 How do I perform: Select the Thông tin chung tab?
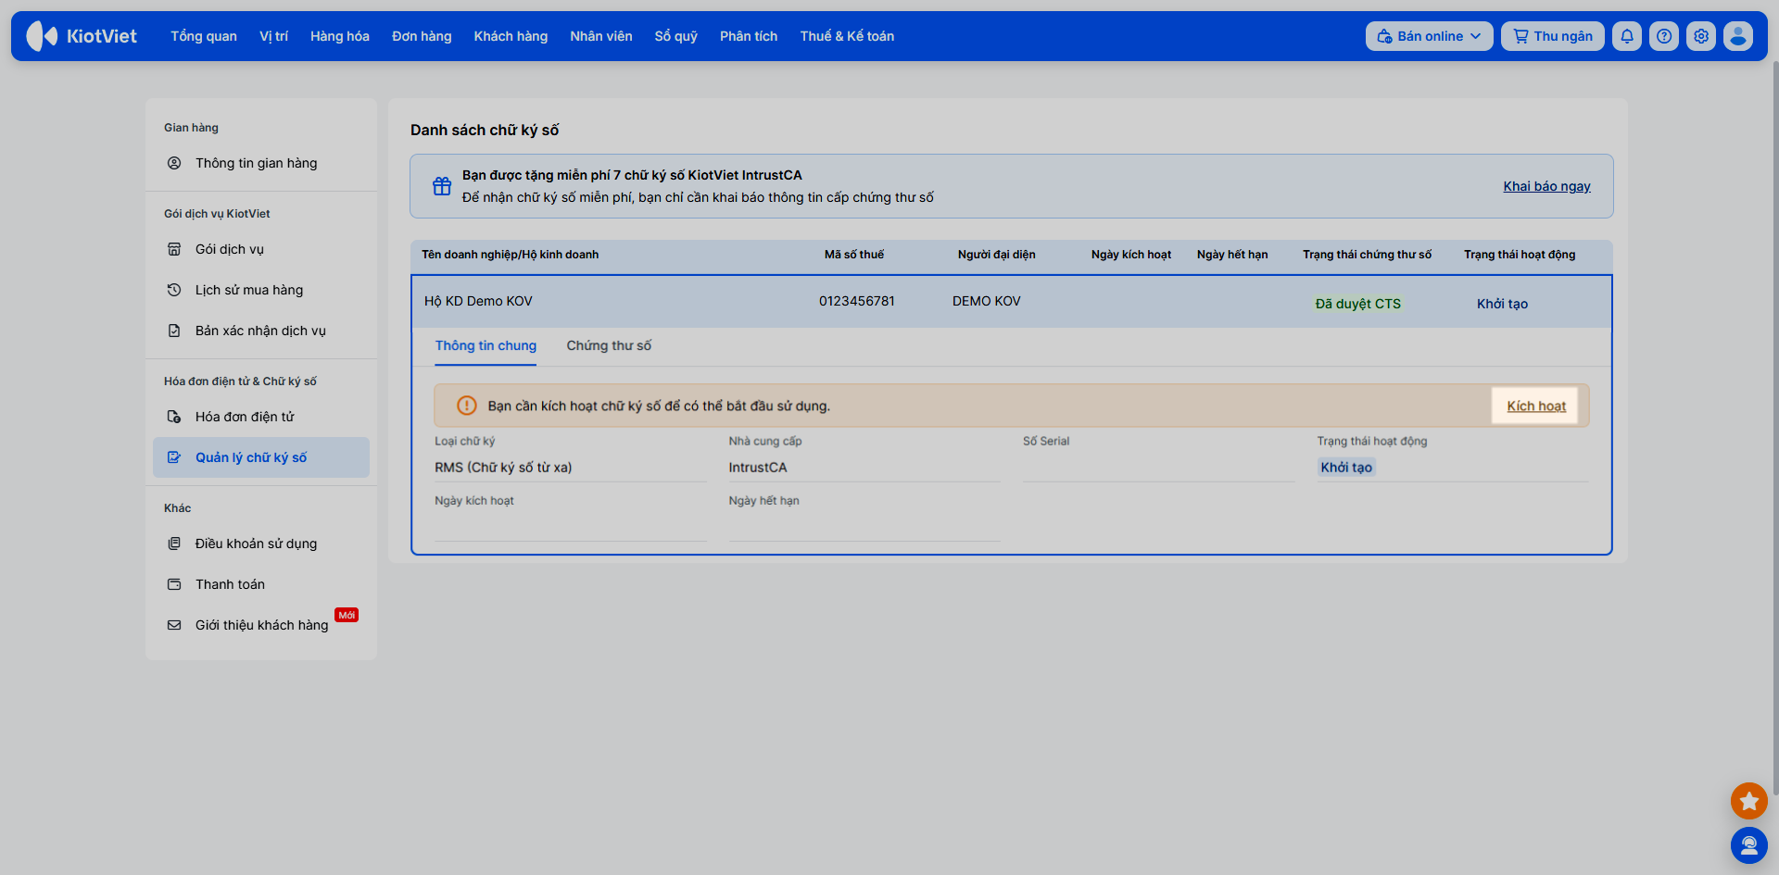(x=486, y=345)
